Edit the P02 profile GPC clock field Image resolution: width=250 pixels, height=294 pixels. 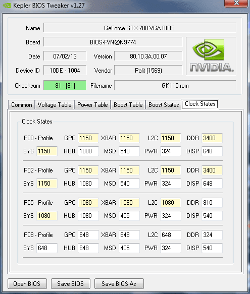coord(88,170)
